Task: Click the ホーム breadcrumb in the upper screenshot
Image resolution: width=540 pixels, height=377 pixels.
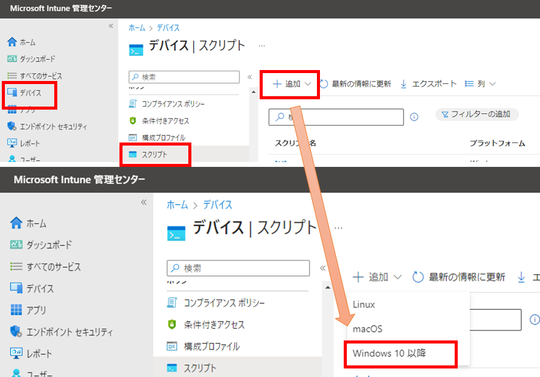Action: click(137, 27)
